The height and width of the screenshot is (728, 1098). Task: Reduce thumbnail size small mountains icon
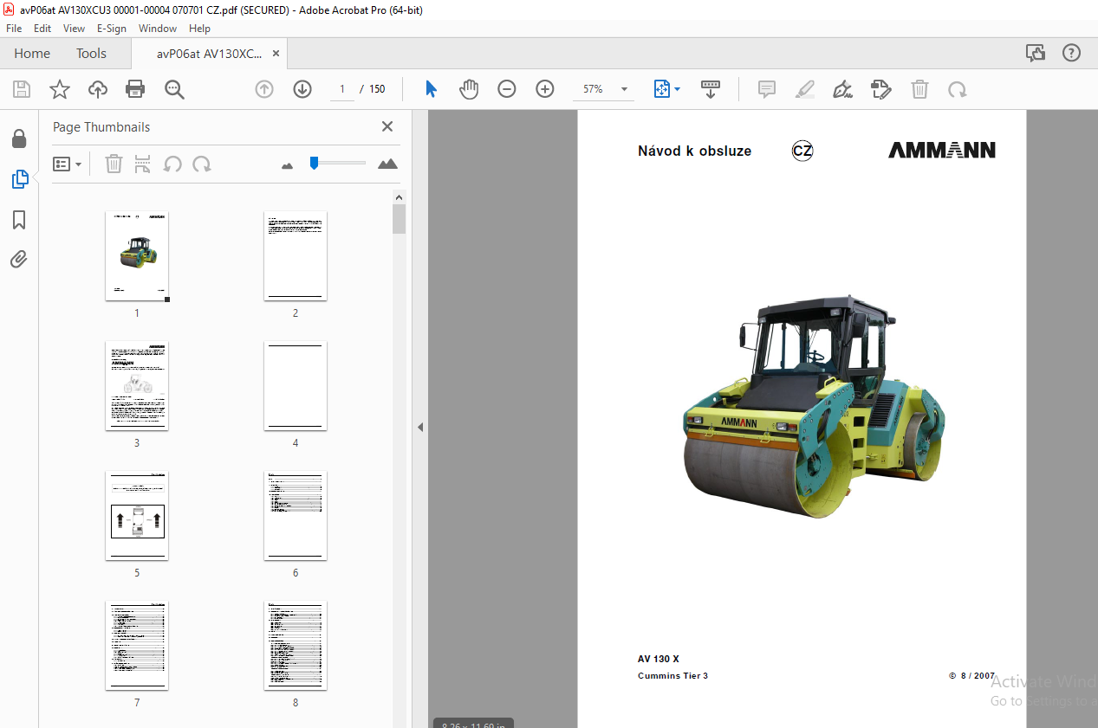pyautogui.click(x=288, y=164)
